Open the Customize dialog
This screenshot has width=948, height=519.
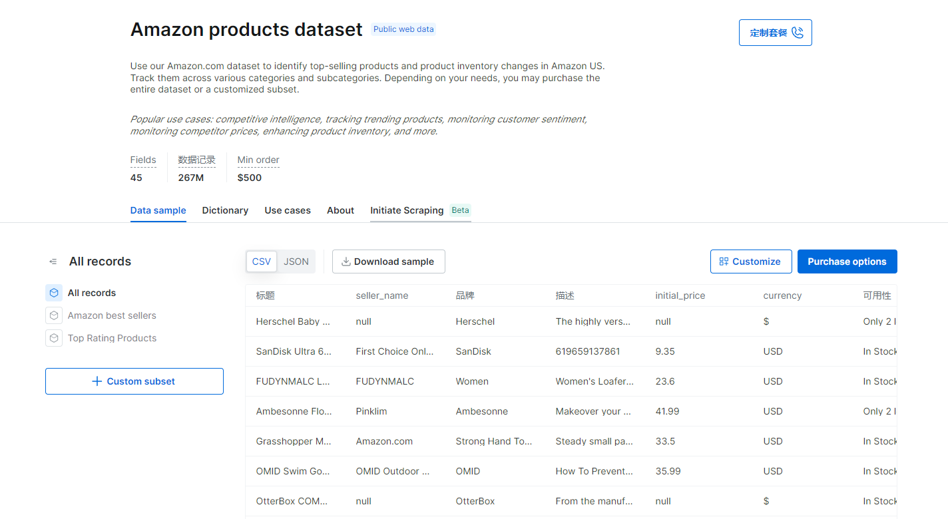pos(751,261)
